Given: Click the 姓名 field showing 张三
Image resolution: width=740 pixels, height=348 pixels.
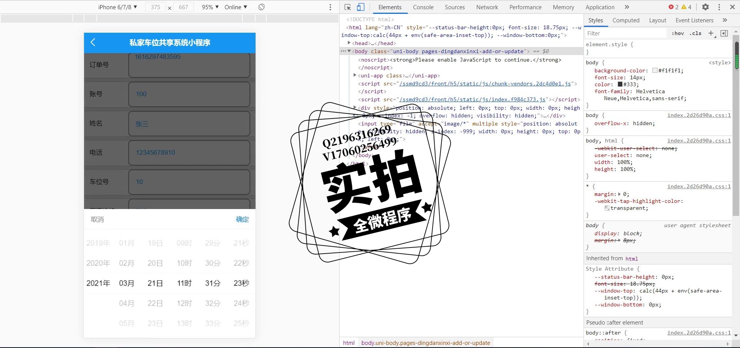Looking at the screenshot, I should tap(189, 123).
